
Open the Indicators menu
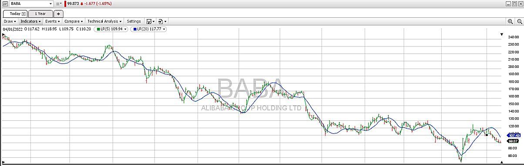coord(30,21)
